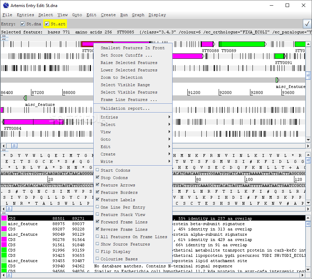Click magenta colour swatch of CDS 88501 row
Viewport: 312px width, 279px height.
point(4,218)
